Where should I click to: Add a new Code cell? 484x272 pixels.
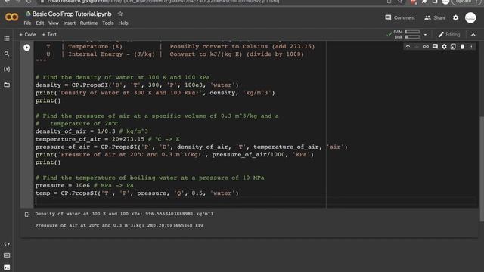point(27,35)
